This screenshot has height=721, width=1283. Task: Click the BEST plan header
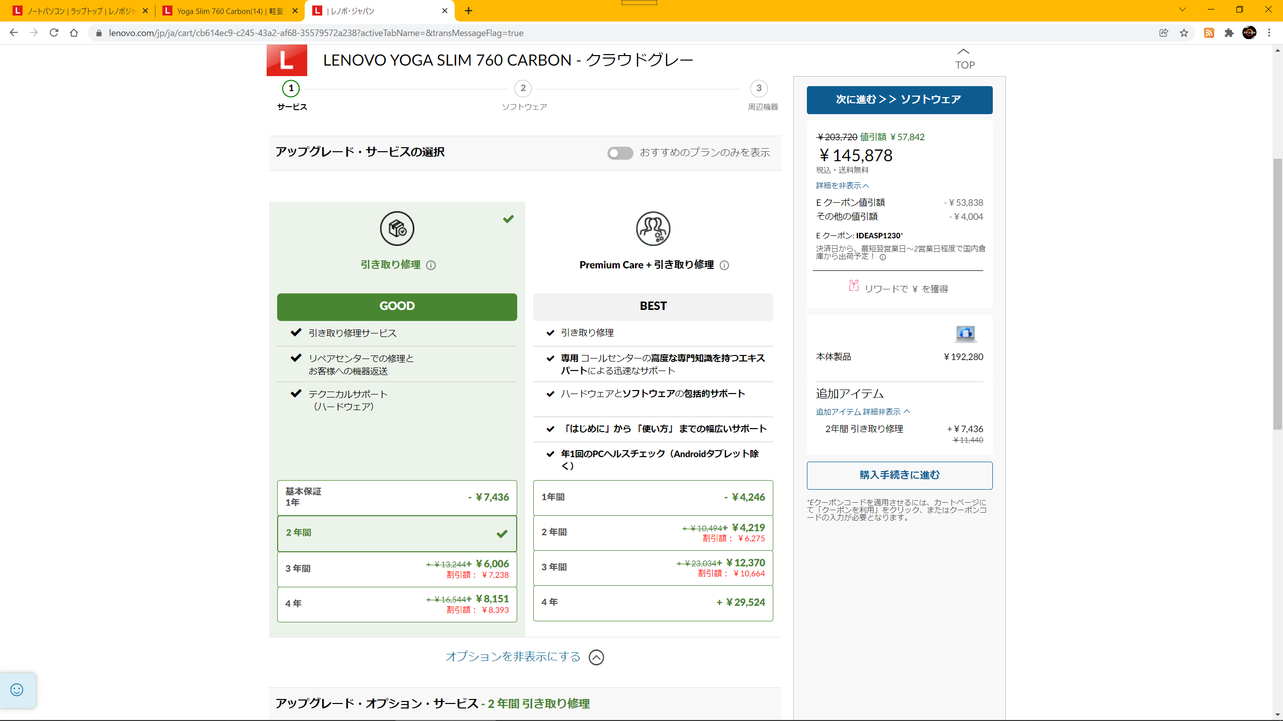(653, 306)
